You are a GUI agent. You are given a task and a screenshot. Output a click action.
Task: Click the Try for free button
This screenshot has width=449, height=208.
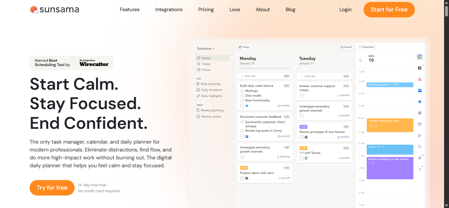(x=52, y=188)
